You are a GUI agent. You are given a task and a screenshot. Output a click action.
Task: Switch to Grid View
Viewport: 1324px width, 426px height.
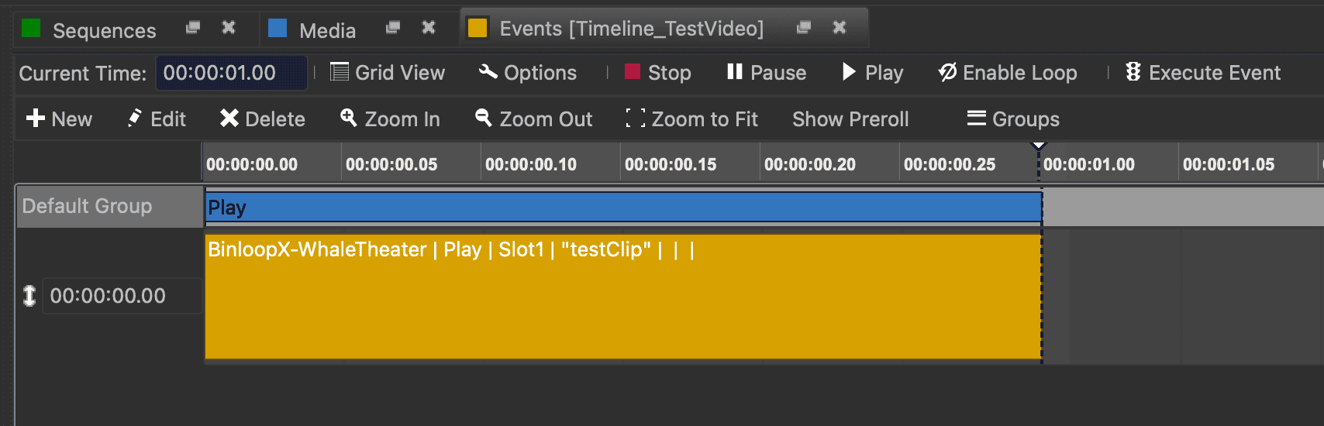[388, 73]
